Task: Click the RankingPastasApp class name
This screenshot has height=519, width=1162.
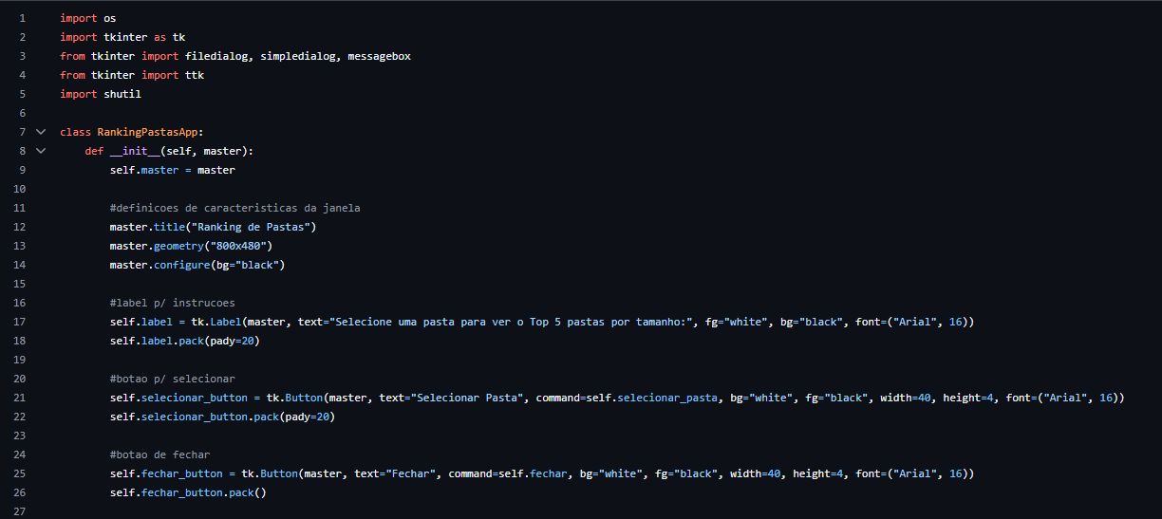Action: click(x=147, y=132)
